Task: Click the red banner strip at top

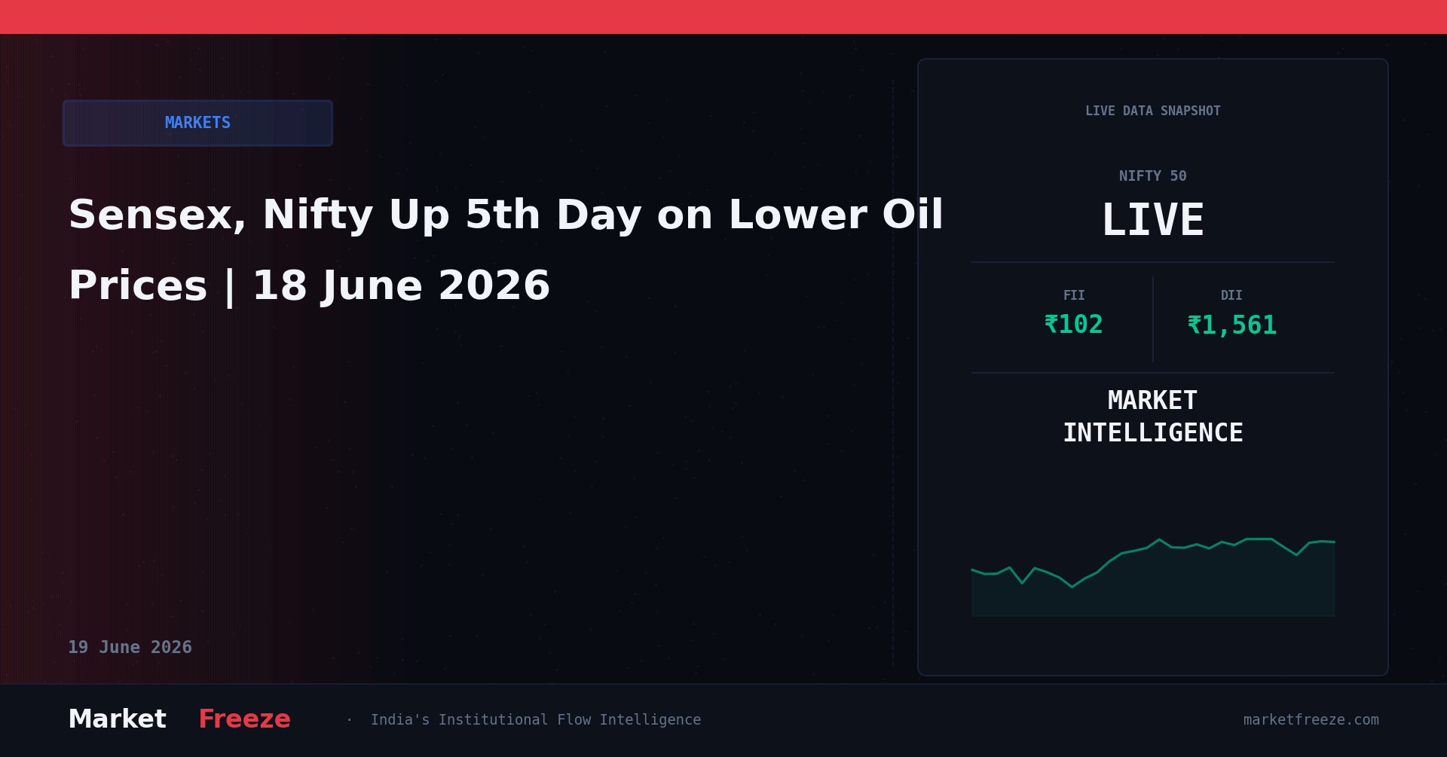Action: (x=723, y=17)
